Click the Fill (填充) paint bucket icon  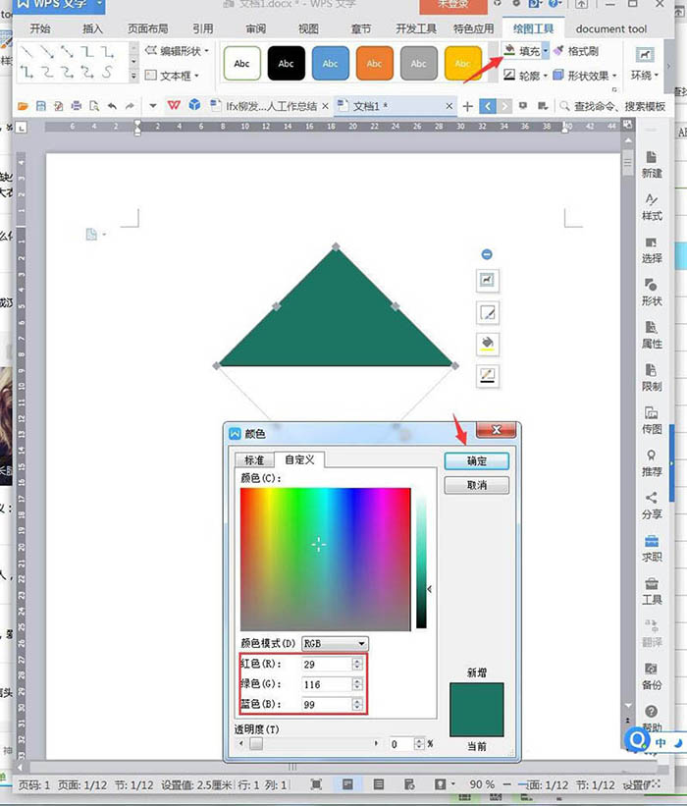[509, 50]
